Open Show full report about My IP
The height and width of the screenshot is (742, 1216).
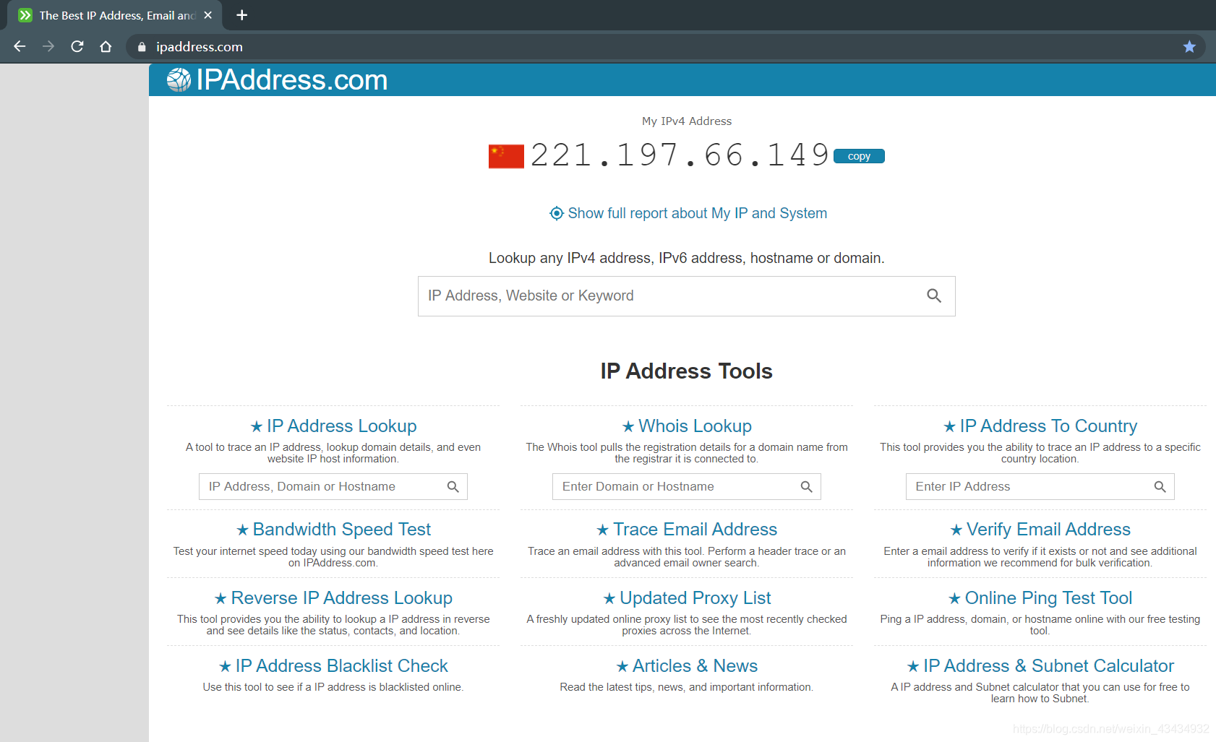point(697,213)
